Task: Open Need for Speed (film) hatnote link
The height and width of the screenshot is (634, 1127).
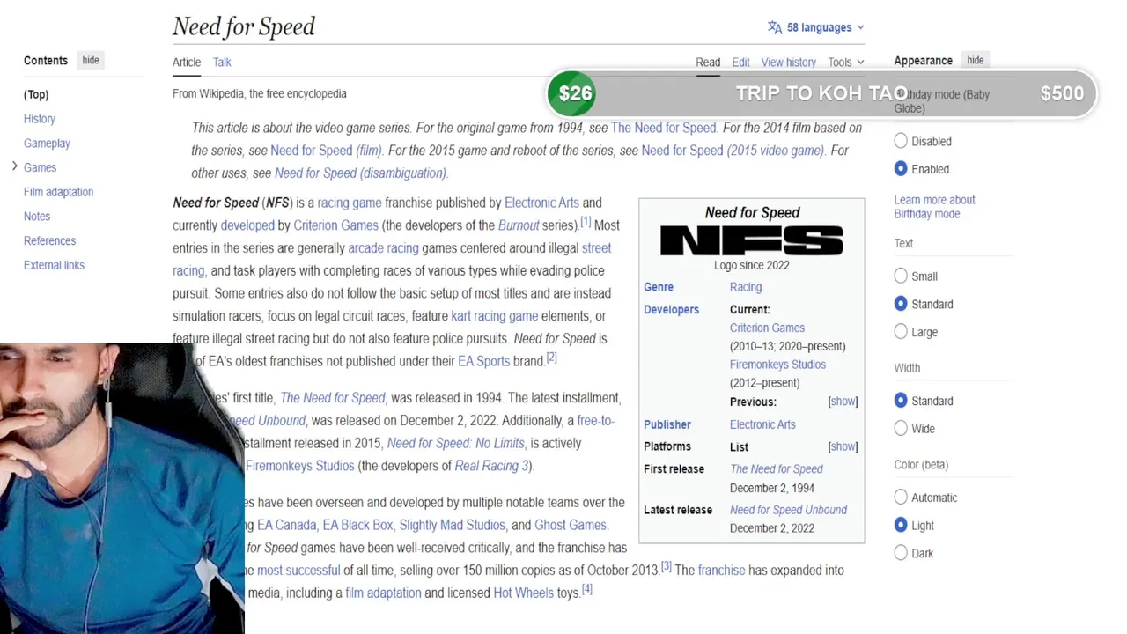Action: click(326, 150)
